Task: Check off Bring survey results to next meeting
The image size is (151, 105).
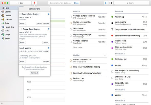Action: 71,67
